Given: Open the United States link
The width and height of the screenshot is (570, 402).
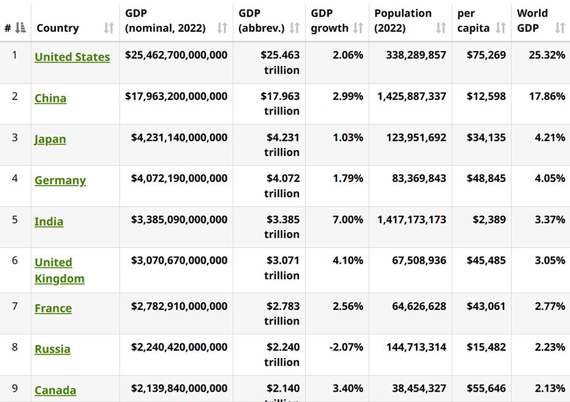Looking at the screenshot, I should coord(72,57).
